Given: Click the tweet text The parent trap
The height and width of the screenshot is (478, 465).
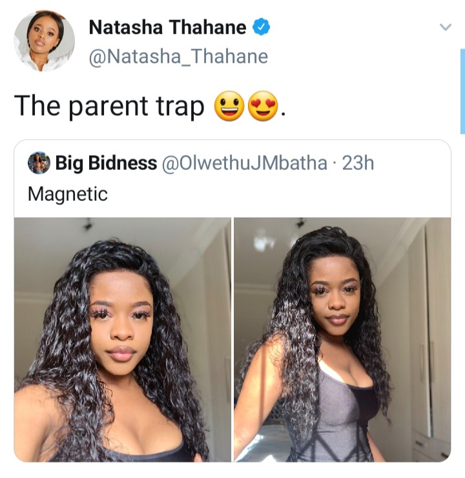Looking at the screenshot, I should (109, 106).
